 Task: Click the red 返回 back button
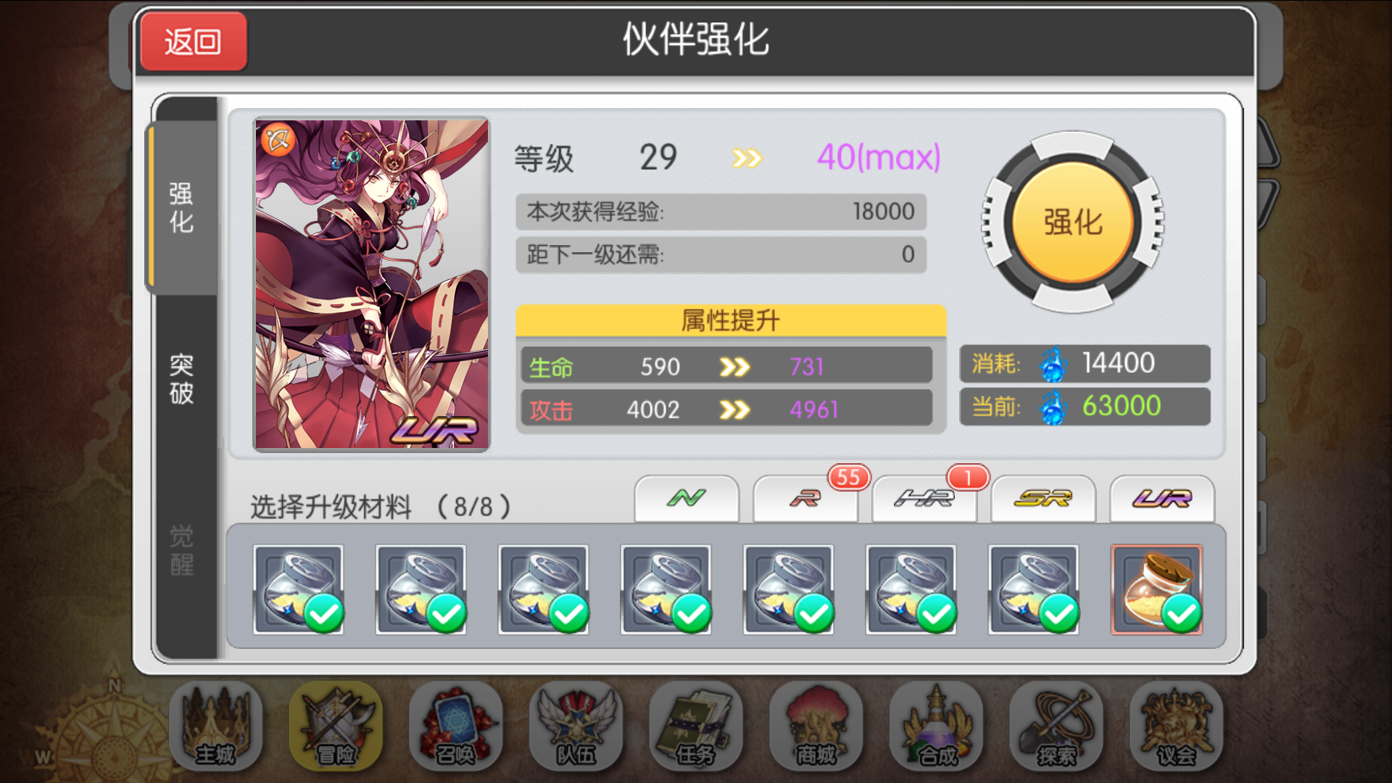[194, 41]
